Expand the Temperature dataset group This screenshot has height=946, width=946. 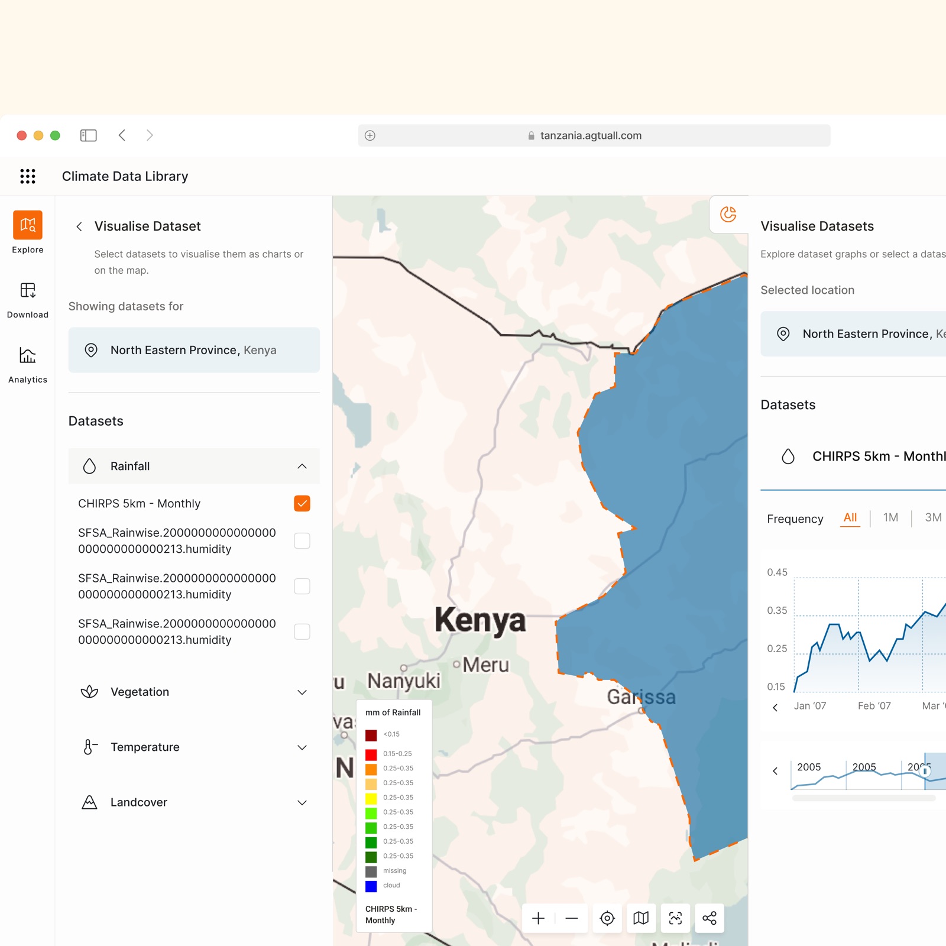[x=302, y=747]
